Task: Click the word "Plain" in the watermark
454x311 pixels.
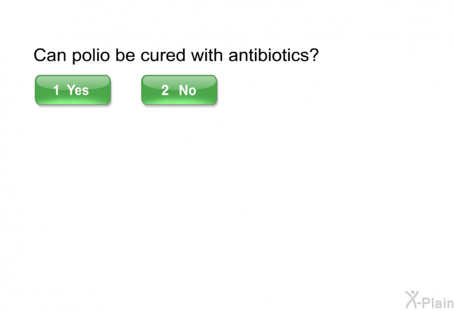Action: [x=438, y=303]
